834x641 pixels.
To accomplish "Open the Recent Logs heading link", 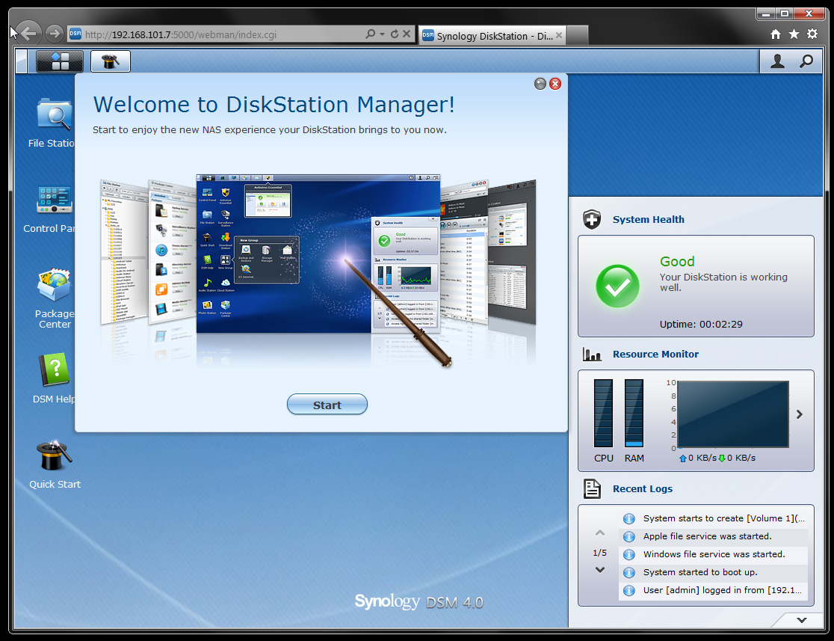I will 643,488.
